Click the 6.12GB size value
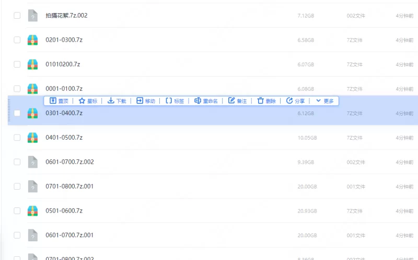Screen dimensions: 418x260 306,113
